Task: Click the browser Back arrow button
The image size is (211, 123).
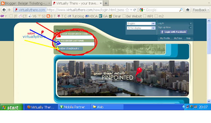Action: [4, 10]
